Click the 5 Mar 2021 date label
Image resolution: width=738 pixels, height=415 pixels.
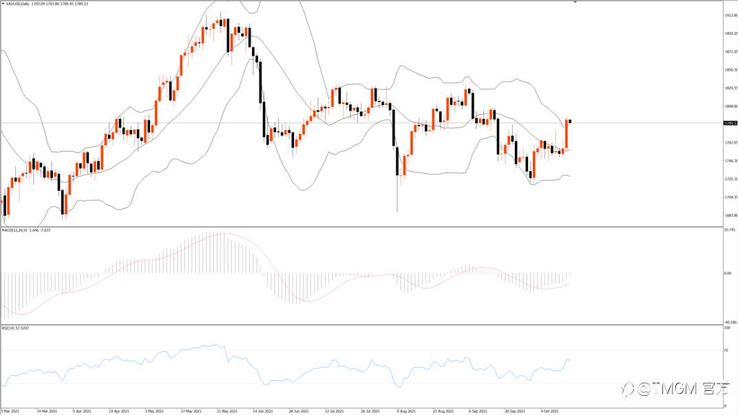(x=10, y=412)
